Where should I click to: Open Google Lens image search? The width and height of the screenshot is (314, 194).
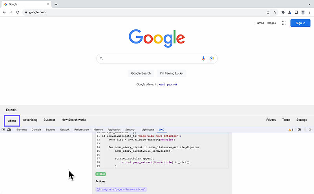(212, 59)
